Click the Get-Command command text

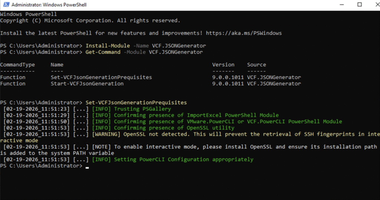click(x=103, y=52)
